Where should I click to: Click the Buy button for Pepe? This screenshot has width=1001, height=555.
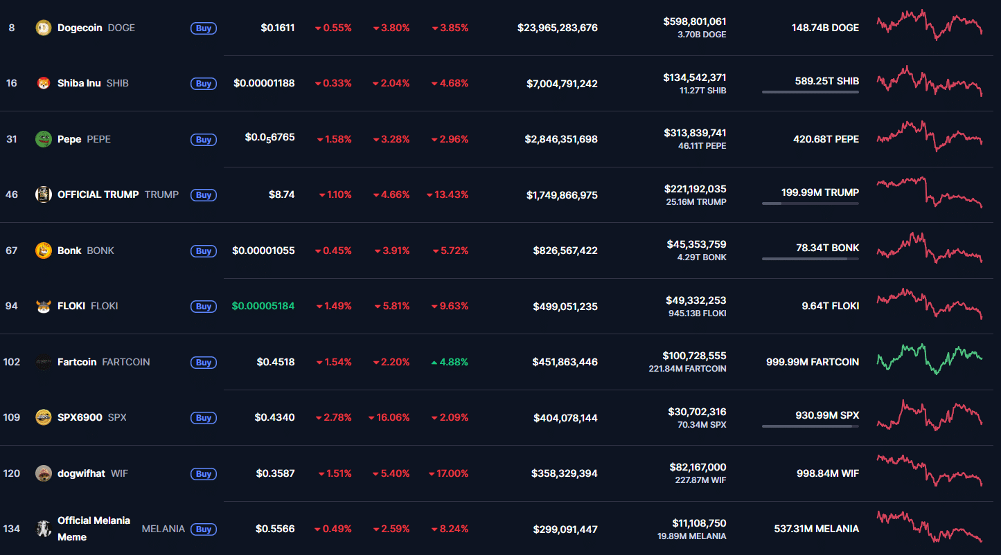click(204, 140)
